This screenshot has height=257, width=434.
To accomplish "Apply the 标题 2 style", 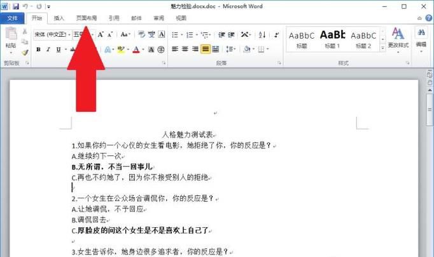I will point(363,39).
